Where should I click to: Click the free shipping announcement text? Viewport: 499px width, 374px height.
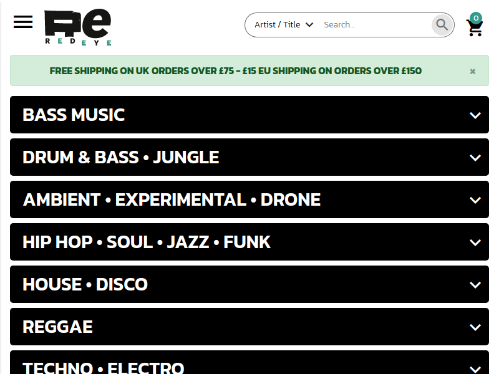[x=236, y=70]
